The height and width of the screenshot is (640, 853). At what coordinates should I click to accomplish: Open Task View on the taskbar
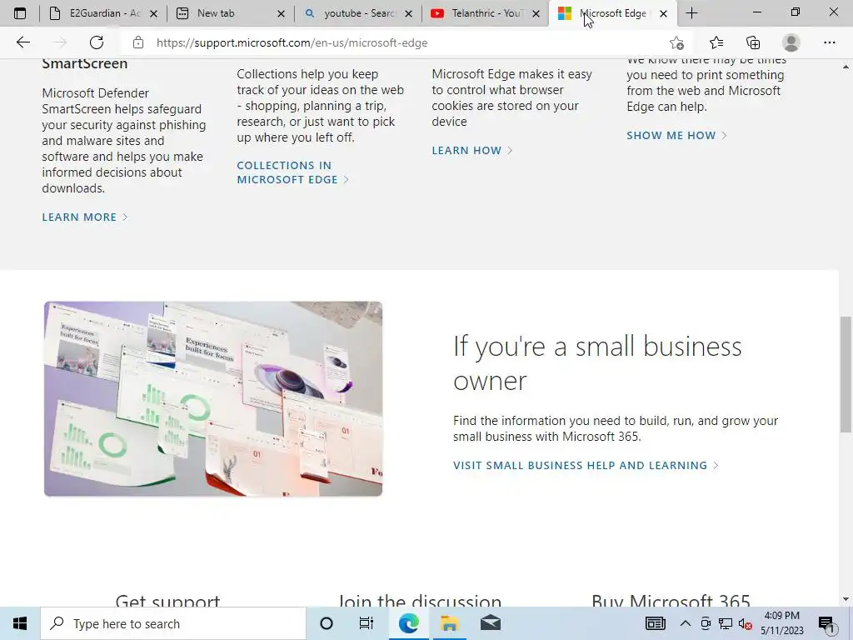tap(367, 623)
